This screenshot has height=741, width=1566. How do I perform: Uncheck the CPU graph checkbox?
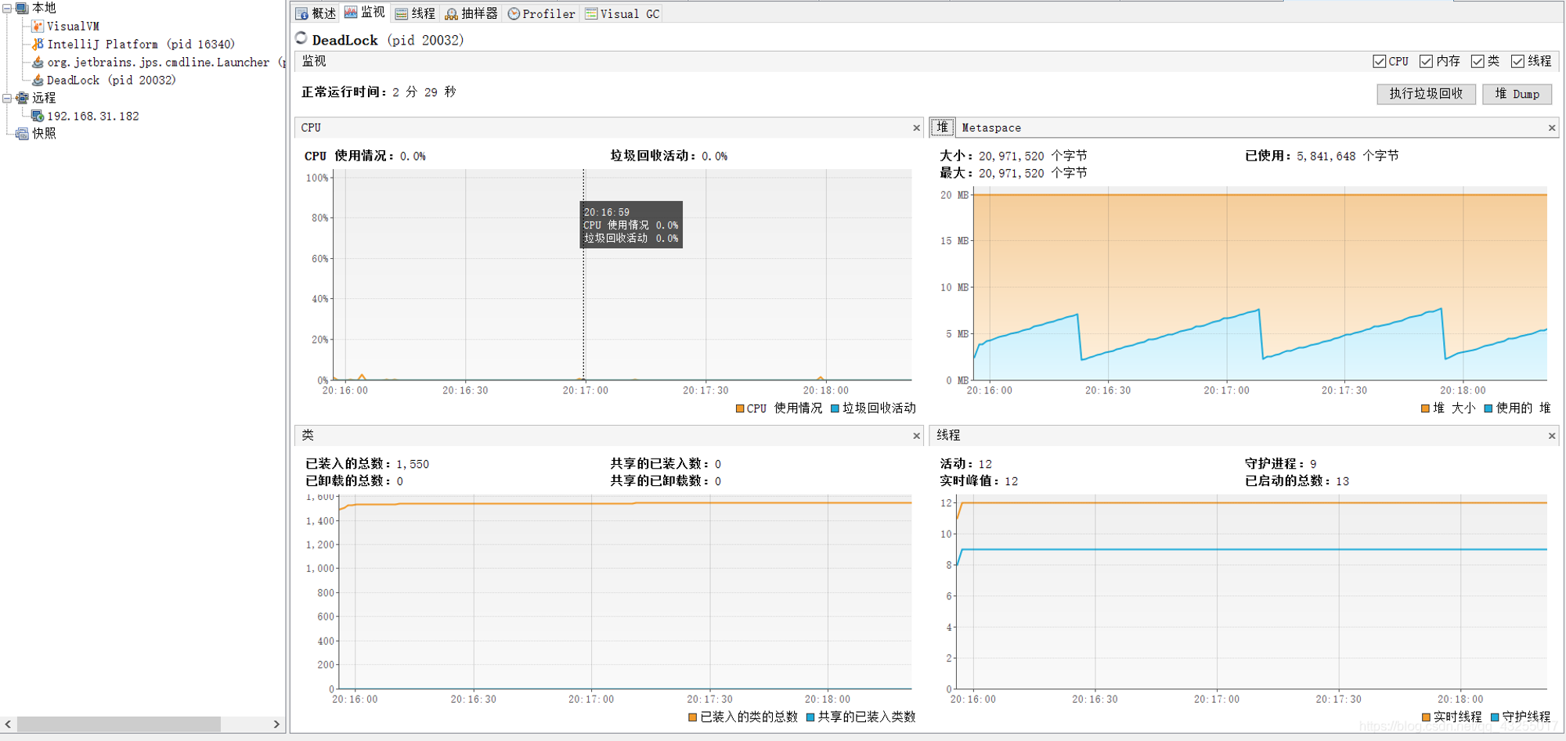1379,61
